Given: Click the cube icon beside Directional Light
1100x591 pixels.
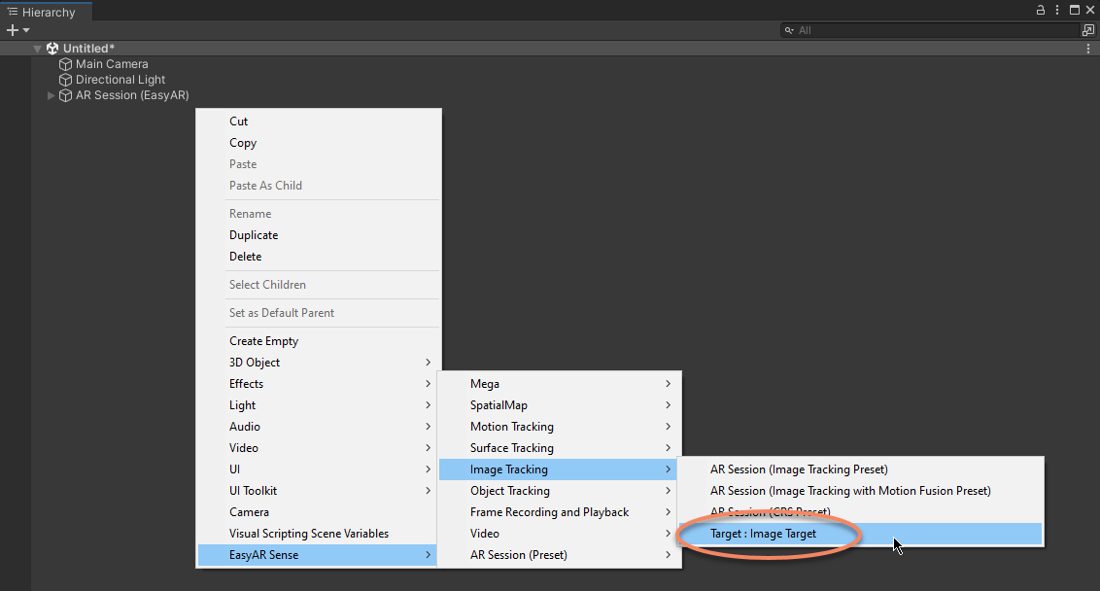Looking at the screenshot, I should [66, 80].
